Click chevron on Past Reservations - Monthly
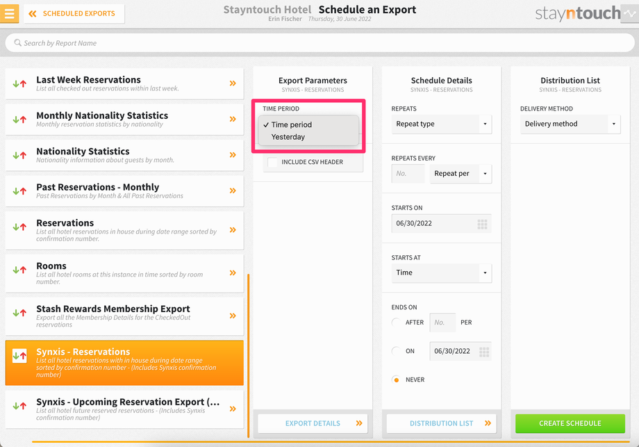This screenshot has width=639, height=447. pos(233,190)
